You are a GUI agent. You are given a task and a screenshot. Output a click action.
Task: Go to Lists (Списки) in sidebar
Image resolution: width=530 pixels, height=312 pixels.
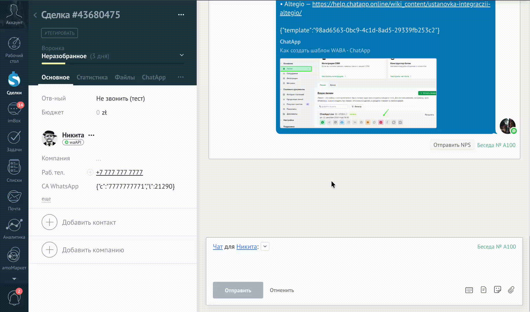(14, 171)
